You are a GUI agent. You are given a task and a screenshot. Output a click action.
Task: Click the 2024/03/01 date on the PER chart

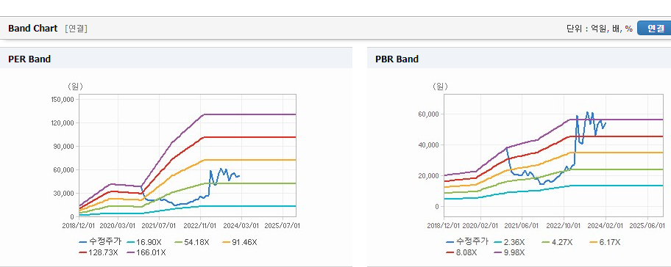click(242, 225)
